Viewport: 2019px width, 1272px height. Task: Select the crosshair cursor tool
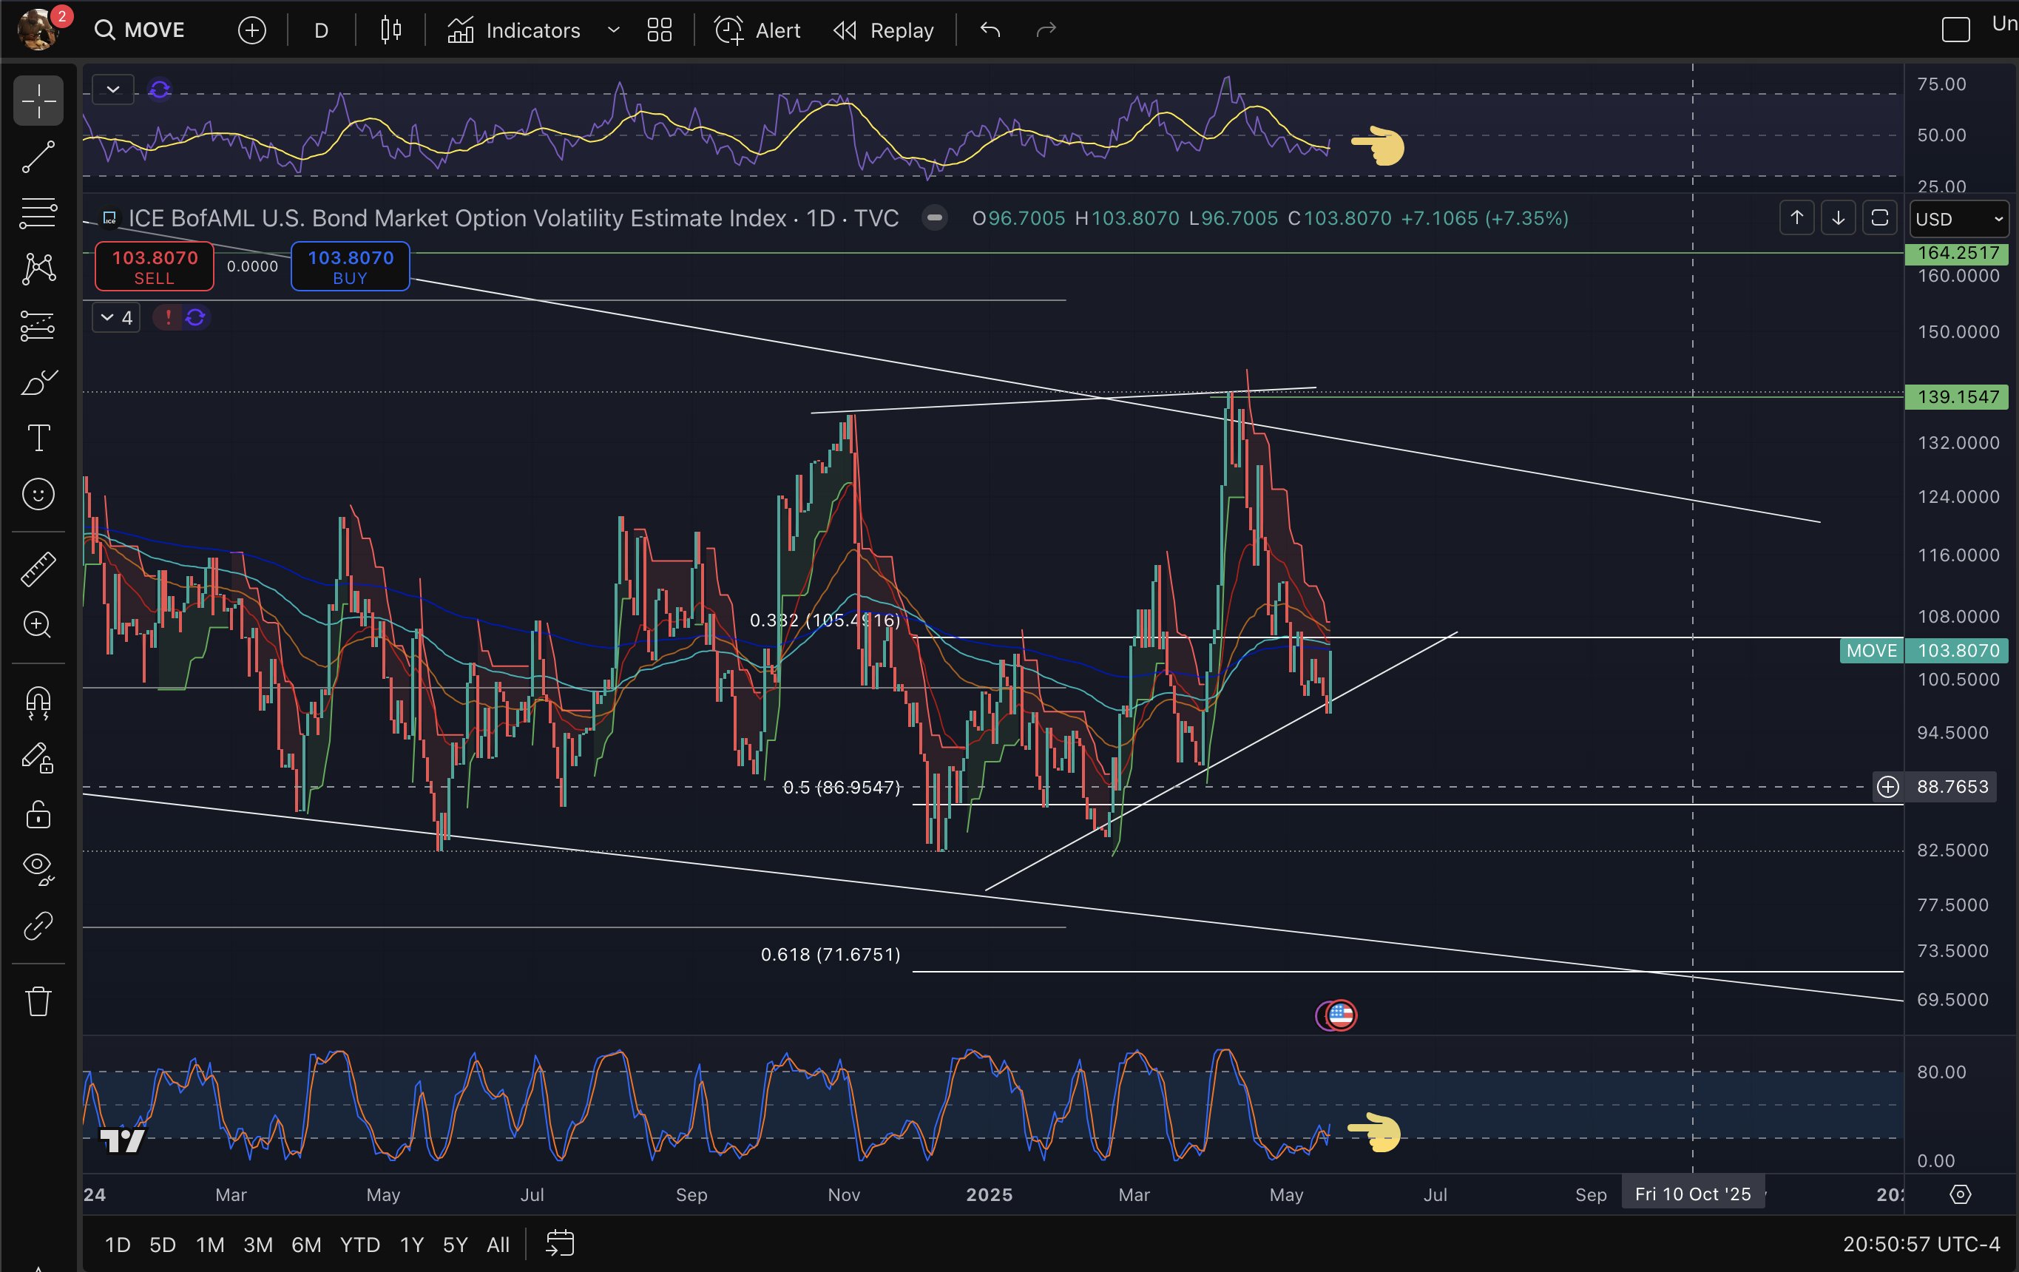pyautogui.click(x=38, y=101)
